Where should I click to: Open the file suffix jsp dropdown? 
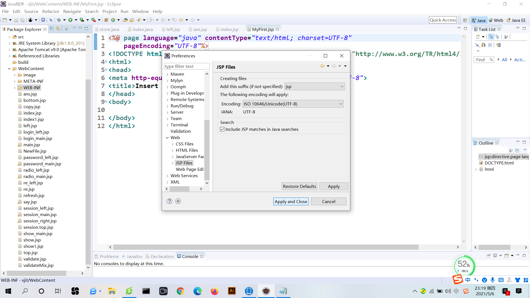(x=315, y=87)
